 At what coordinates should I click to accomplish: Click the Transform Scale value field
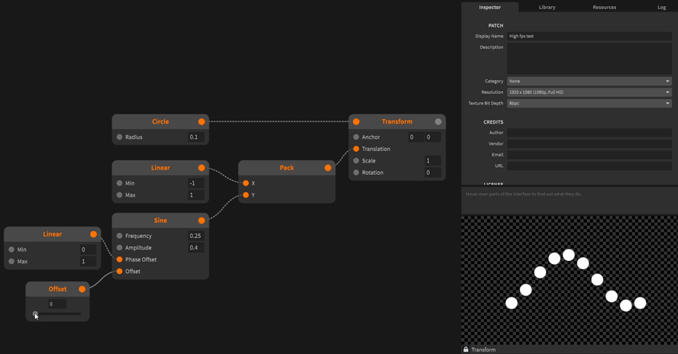(433, 161)
